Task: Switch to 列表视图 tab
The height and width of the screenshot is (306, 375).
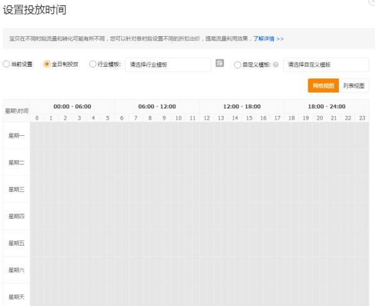Action: (354, 85)
